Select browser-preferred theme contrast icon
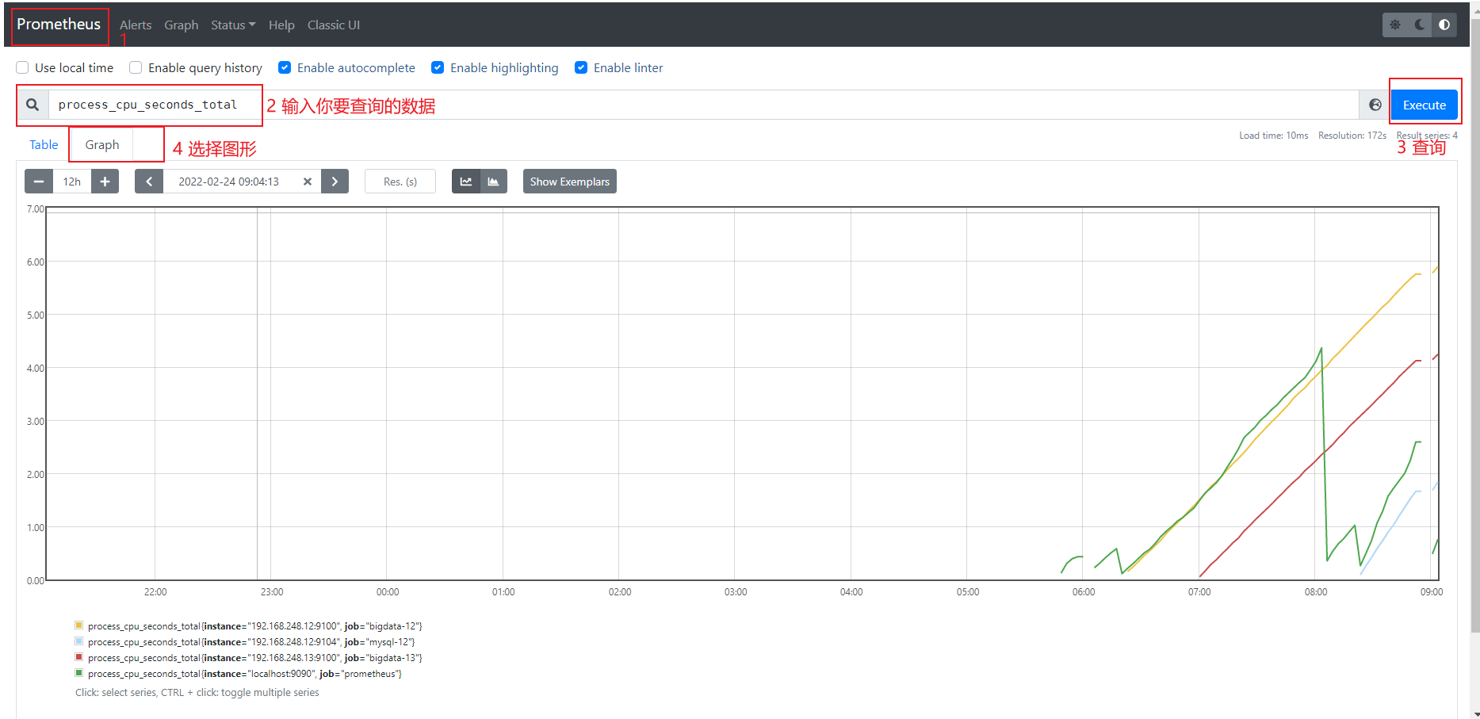 [1444, 25]
